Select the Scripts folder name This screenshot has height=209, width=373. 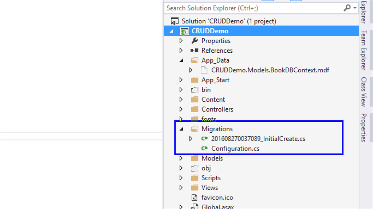211,178
